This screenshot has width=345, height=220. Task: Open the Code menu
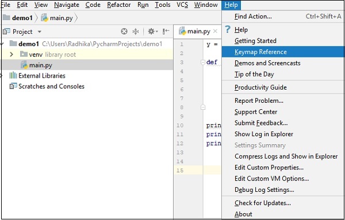click(x=93, y=5)
